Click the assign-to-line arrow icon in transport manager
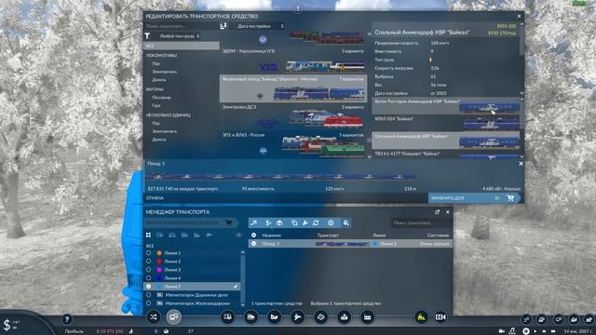 point(254,223)
